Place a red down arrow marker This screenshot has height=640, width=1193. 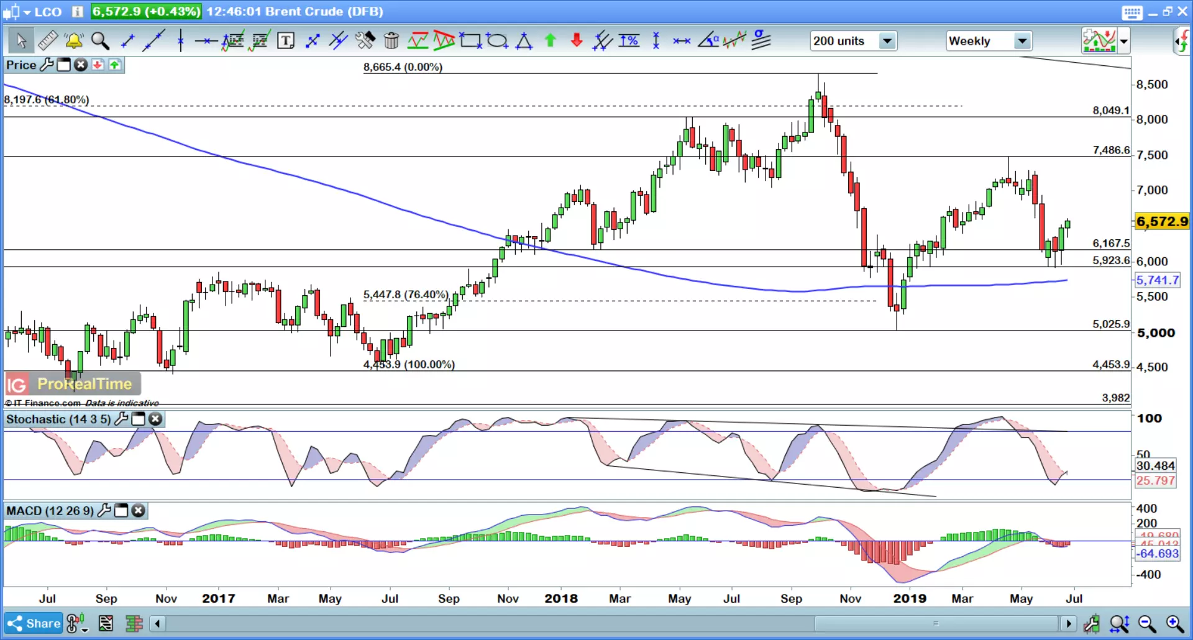pyautogui.click(x=577, y=41)
